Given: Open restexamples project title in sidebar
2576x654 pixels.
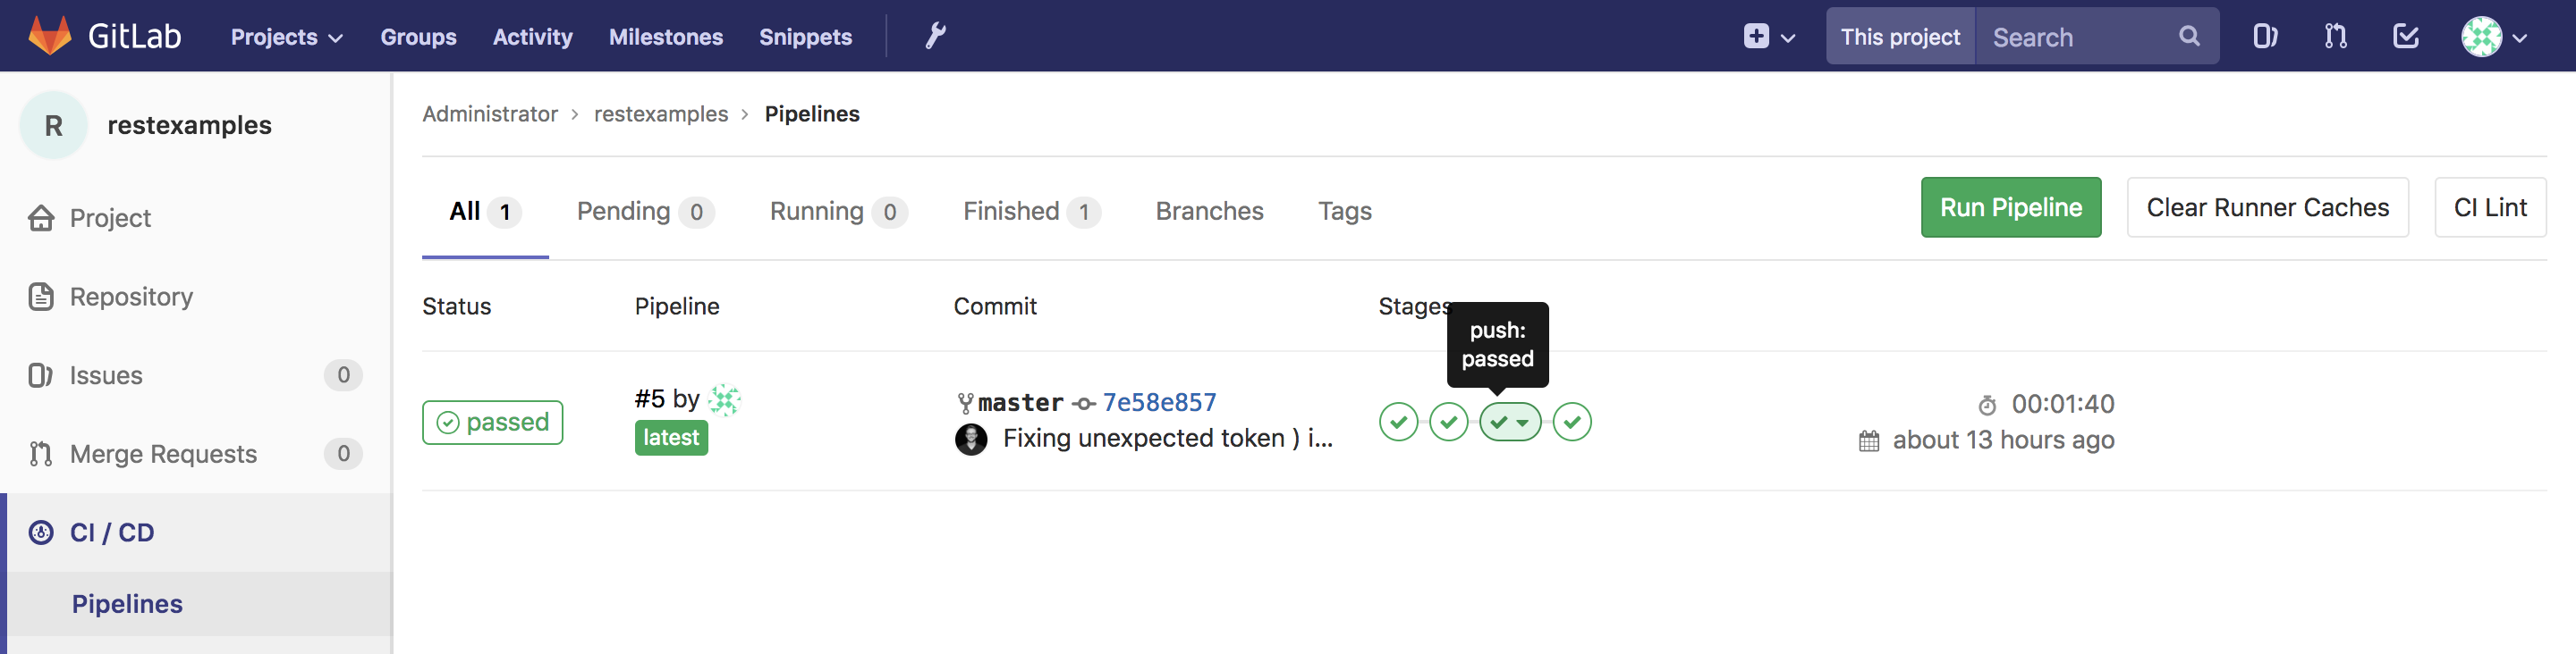Looking at the screenshot, I should click(189, 125).
